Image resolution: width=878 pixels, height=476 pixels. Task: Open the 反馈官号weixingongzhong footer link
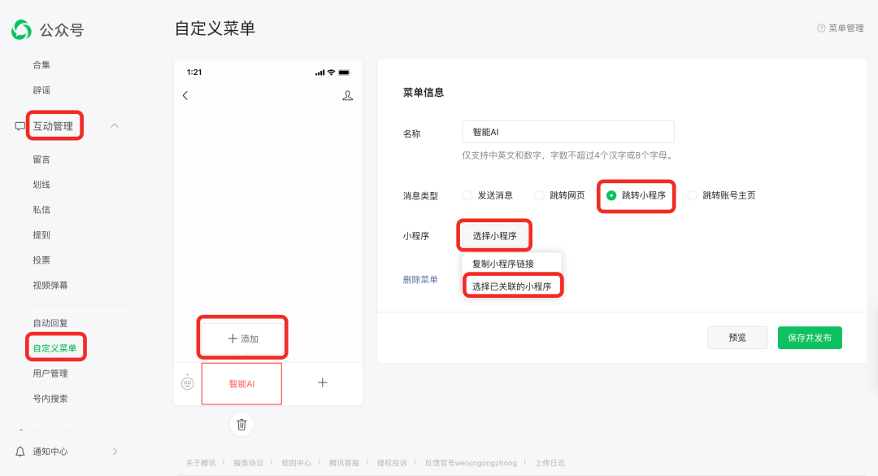click(471, 463)
